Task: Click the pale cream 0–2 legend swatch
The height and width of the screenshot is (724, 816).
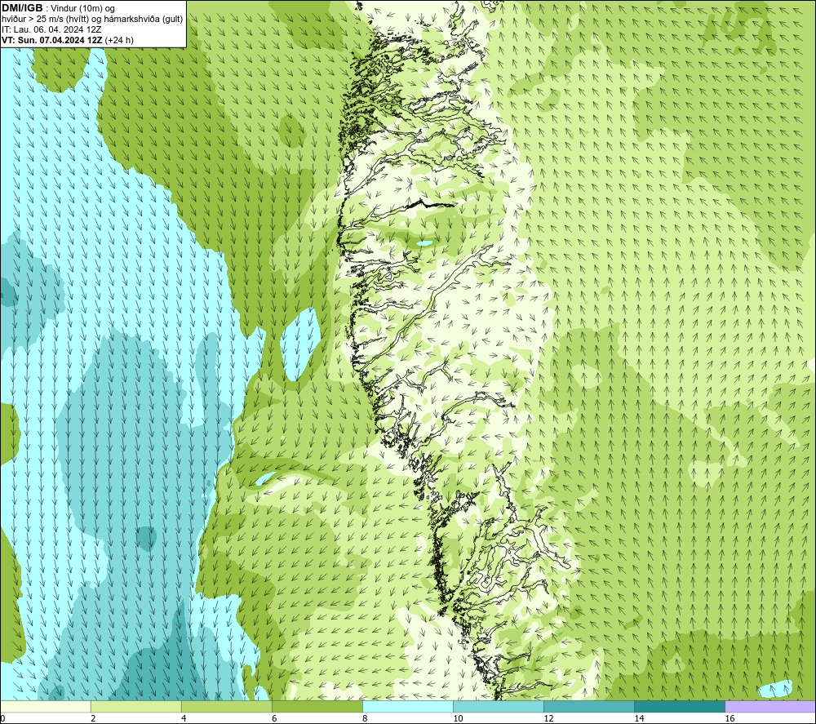Action: pos(46,707)
